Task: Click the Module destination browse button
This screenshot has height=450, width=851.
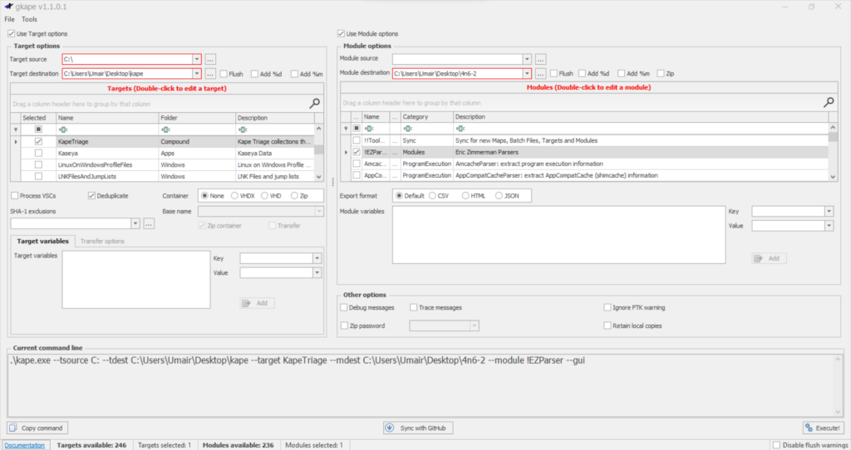Action: tap(540, 73)
